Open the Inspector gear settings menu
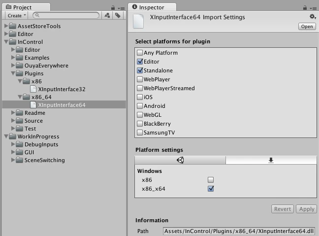The image size is (319, 236). tap(313, 16)
